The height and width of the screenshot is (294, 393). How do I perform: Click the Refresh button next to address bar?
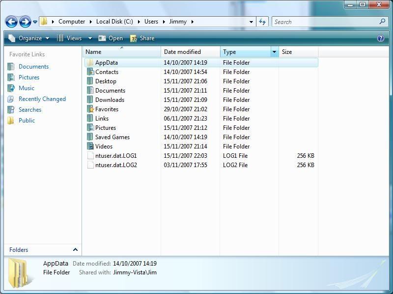262,22
